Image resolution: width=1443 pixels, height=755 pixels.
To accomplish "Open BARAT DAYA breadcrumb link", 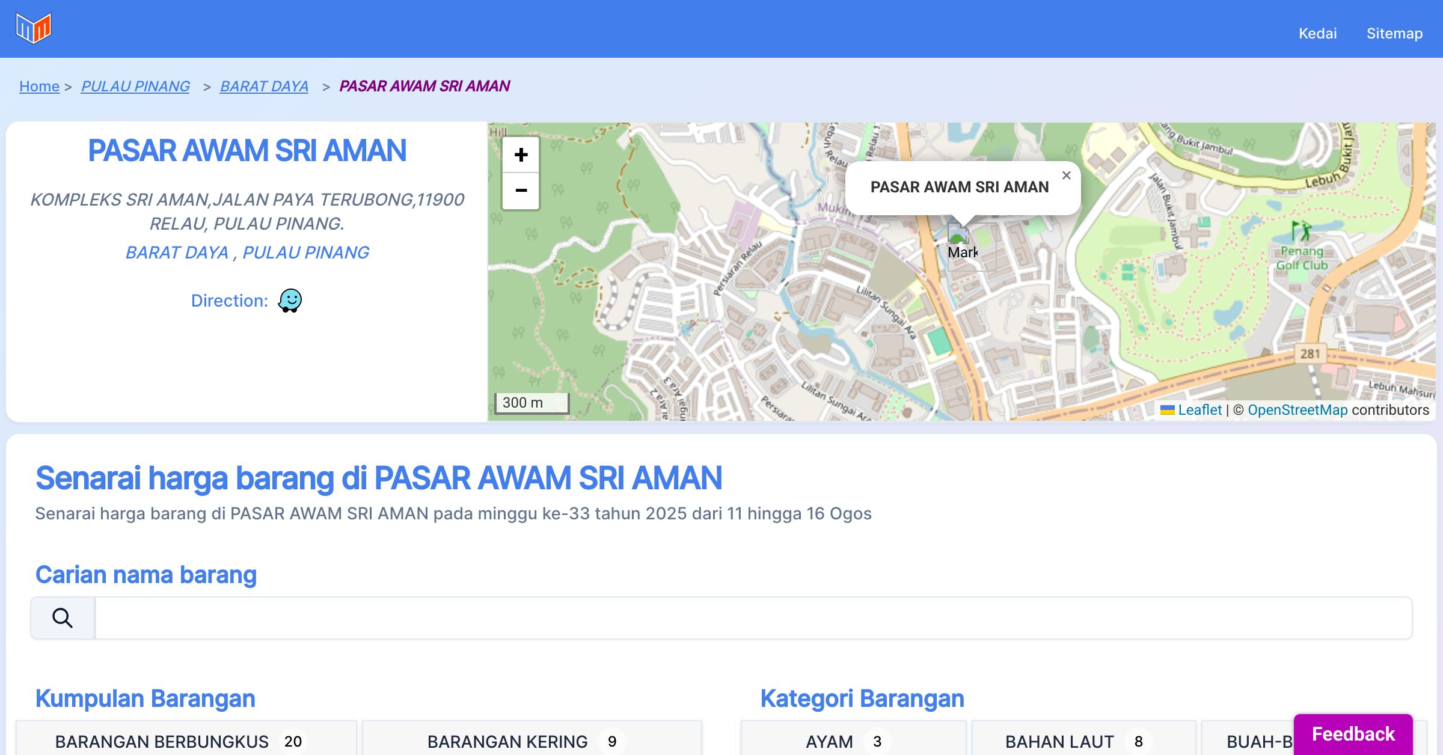I will coord(264,86).
